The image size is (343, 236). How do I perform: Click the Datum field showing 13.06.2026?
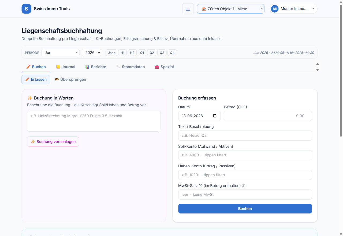tap(199, 116)
